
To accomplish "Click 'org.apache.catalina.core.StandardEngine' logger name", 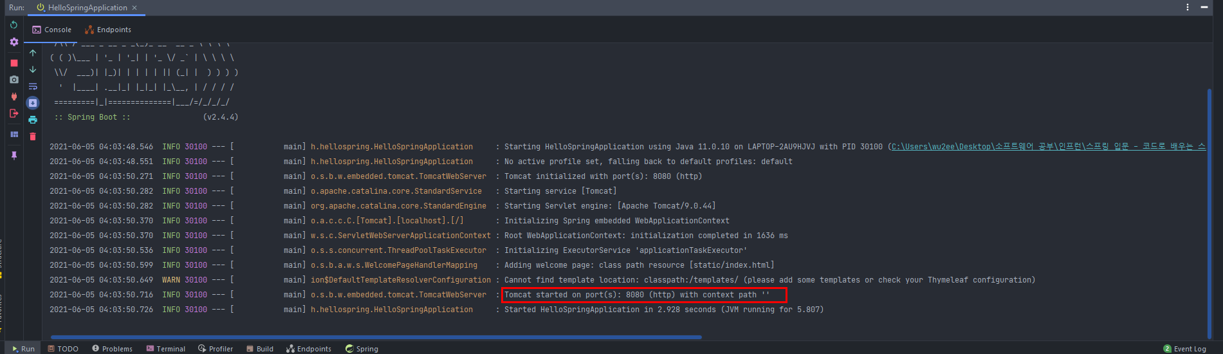I will [x=398, y=206].
